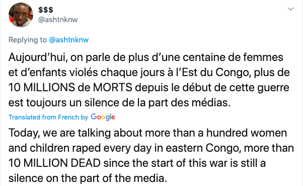Click the last line 'silence on the part'

pyautogui.click(x=88, y=178)
